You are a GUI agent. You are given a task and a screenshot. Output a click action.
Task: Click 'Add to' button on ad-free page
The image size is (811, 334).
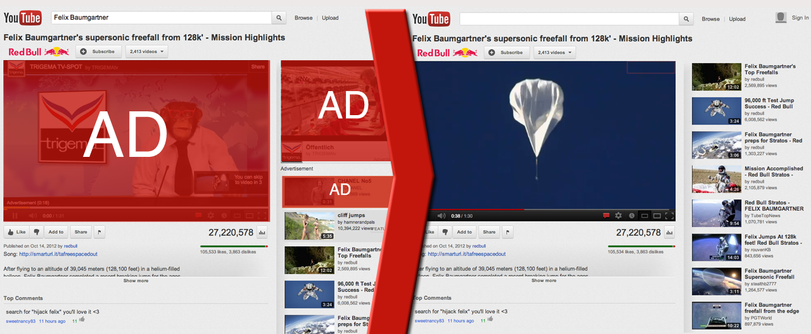coord(464,232)
